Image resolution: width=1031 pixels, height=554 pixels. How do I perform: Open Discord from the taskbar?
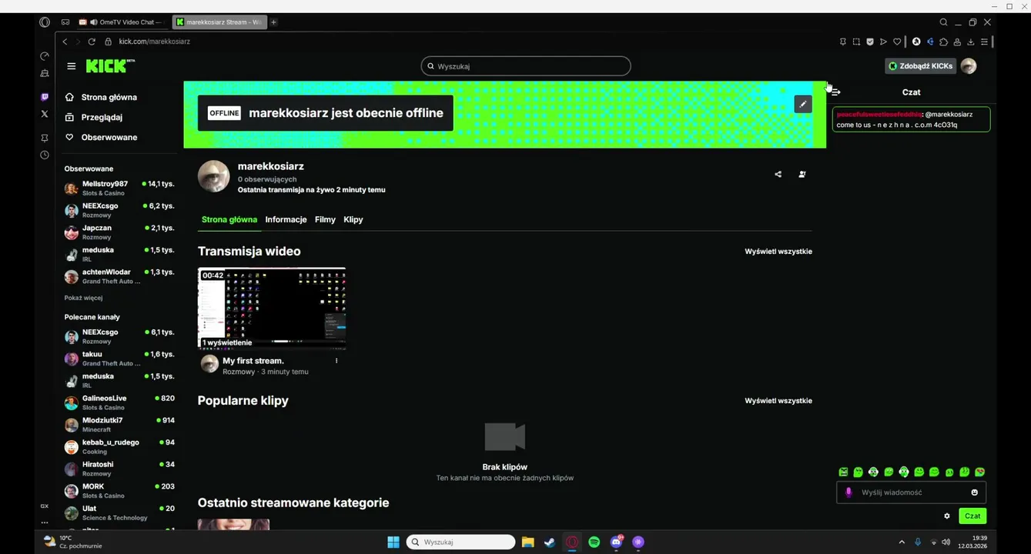[x=616, y=542]
